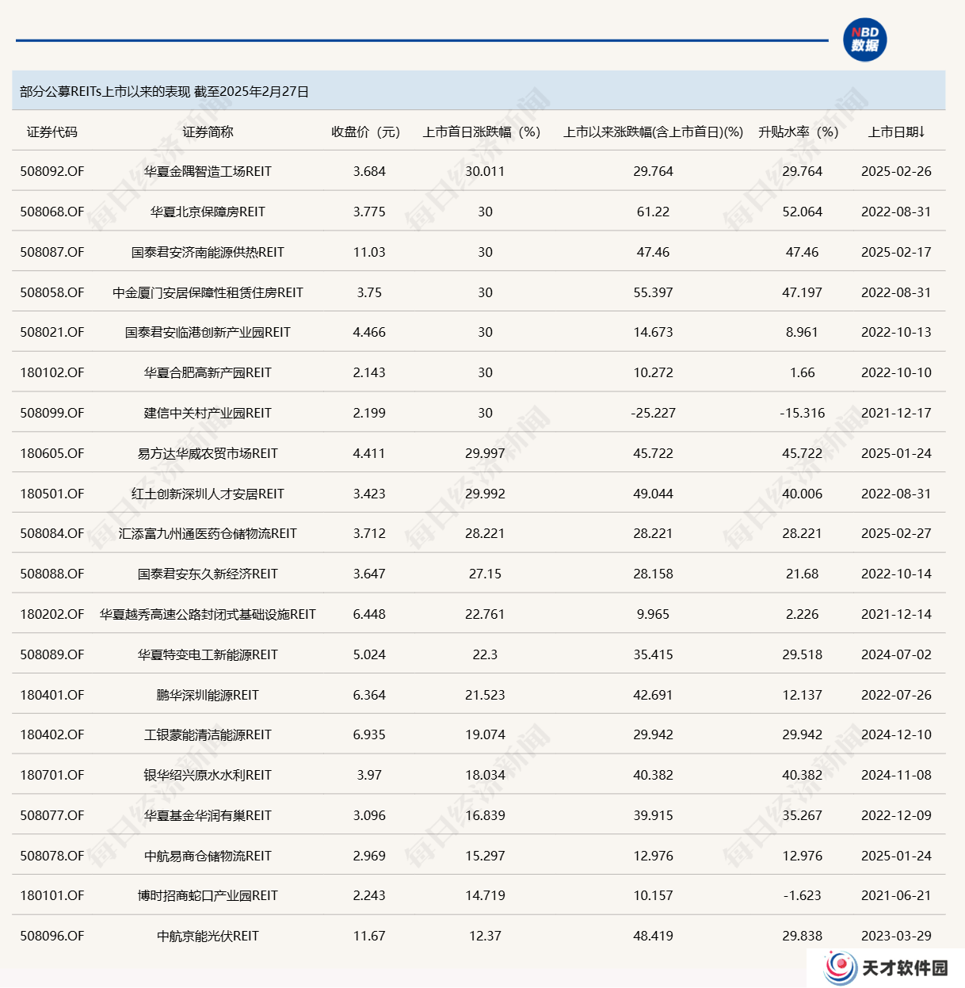The image size is (965, 988).
Task: Select listing date 2022-10-13
Action: click(896, 333)
